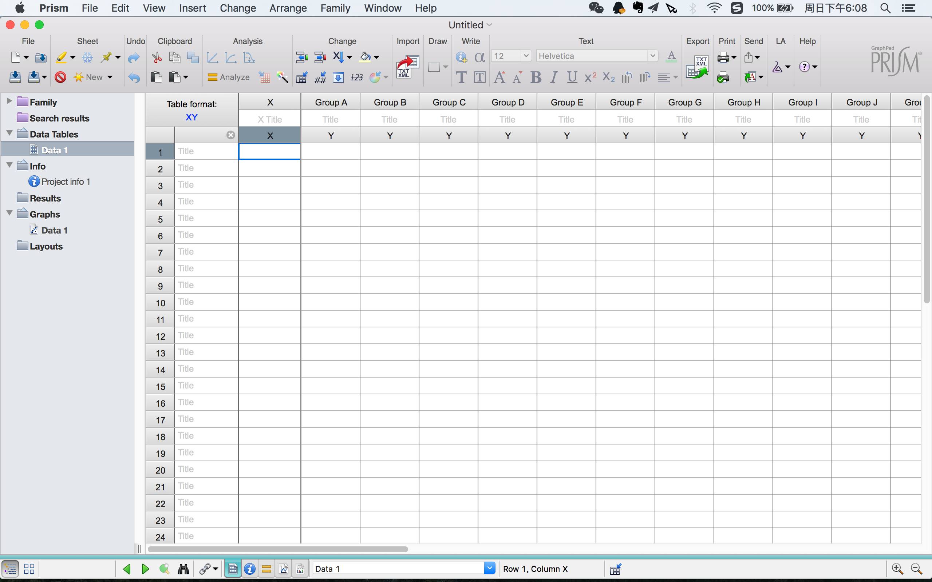The height and width of the screenshot is (582, 932).
Task: Open the Arrange menu
Action: click(x=288, y=8)
